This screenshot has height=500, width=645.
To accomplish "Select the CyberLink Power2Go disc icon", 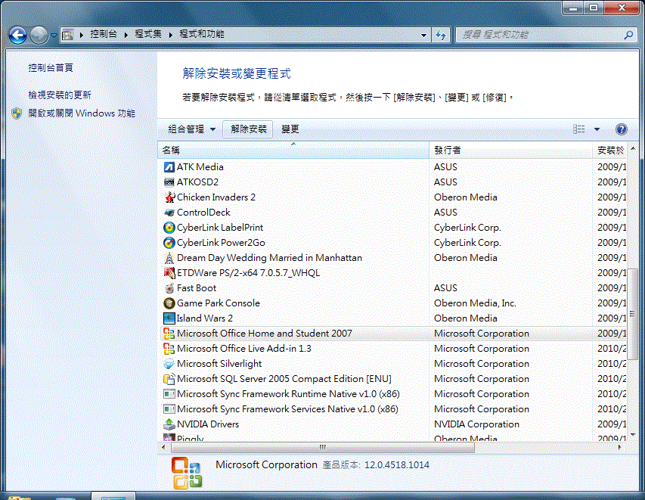I will (169, 243).
